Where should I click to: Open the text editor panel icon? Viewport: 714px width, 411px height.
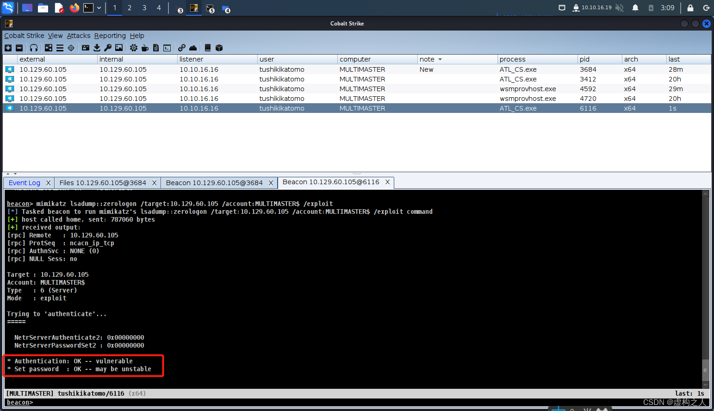[59, 8]
